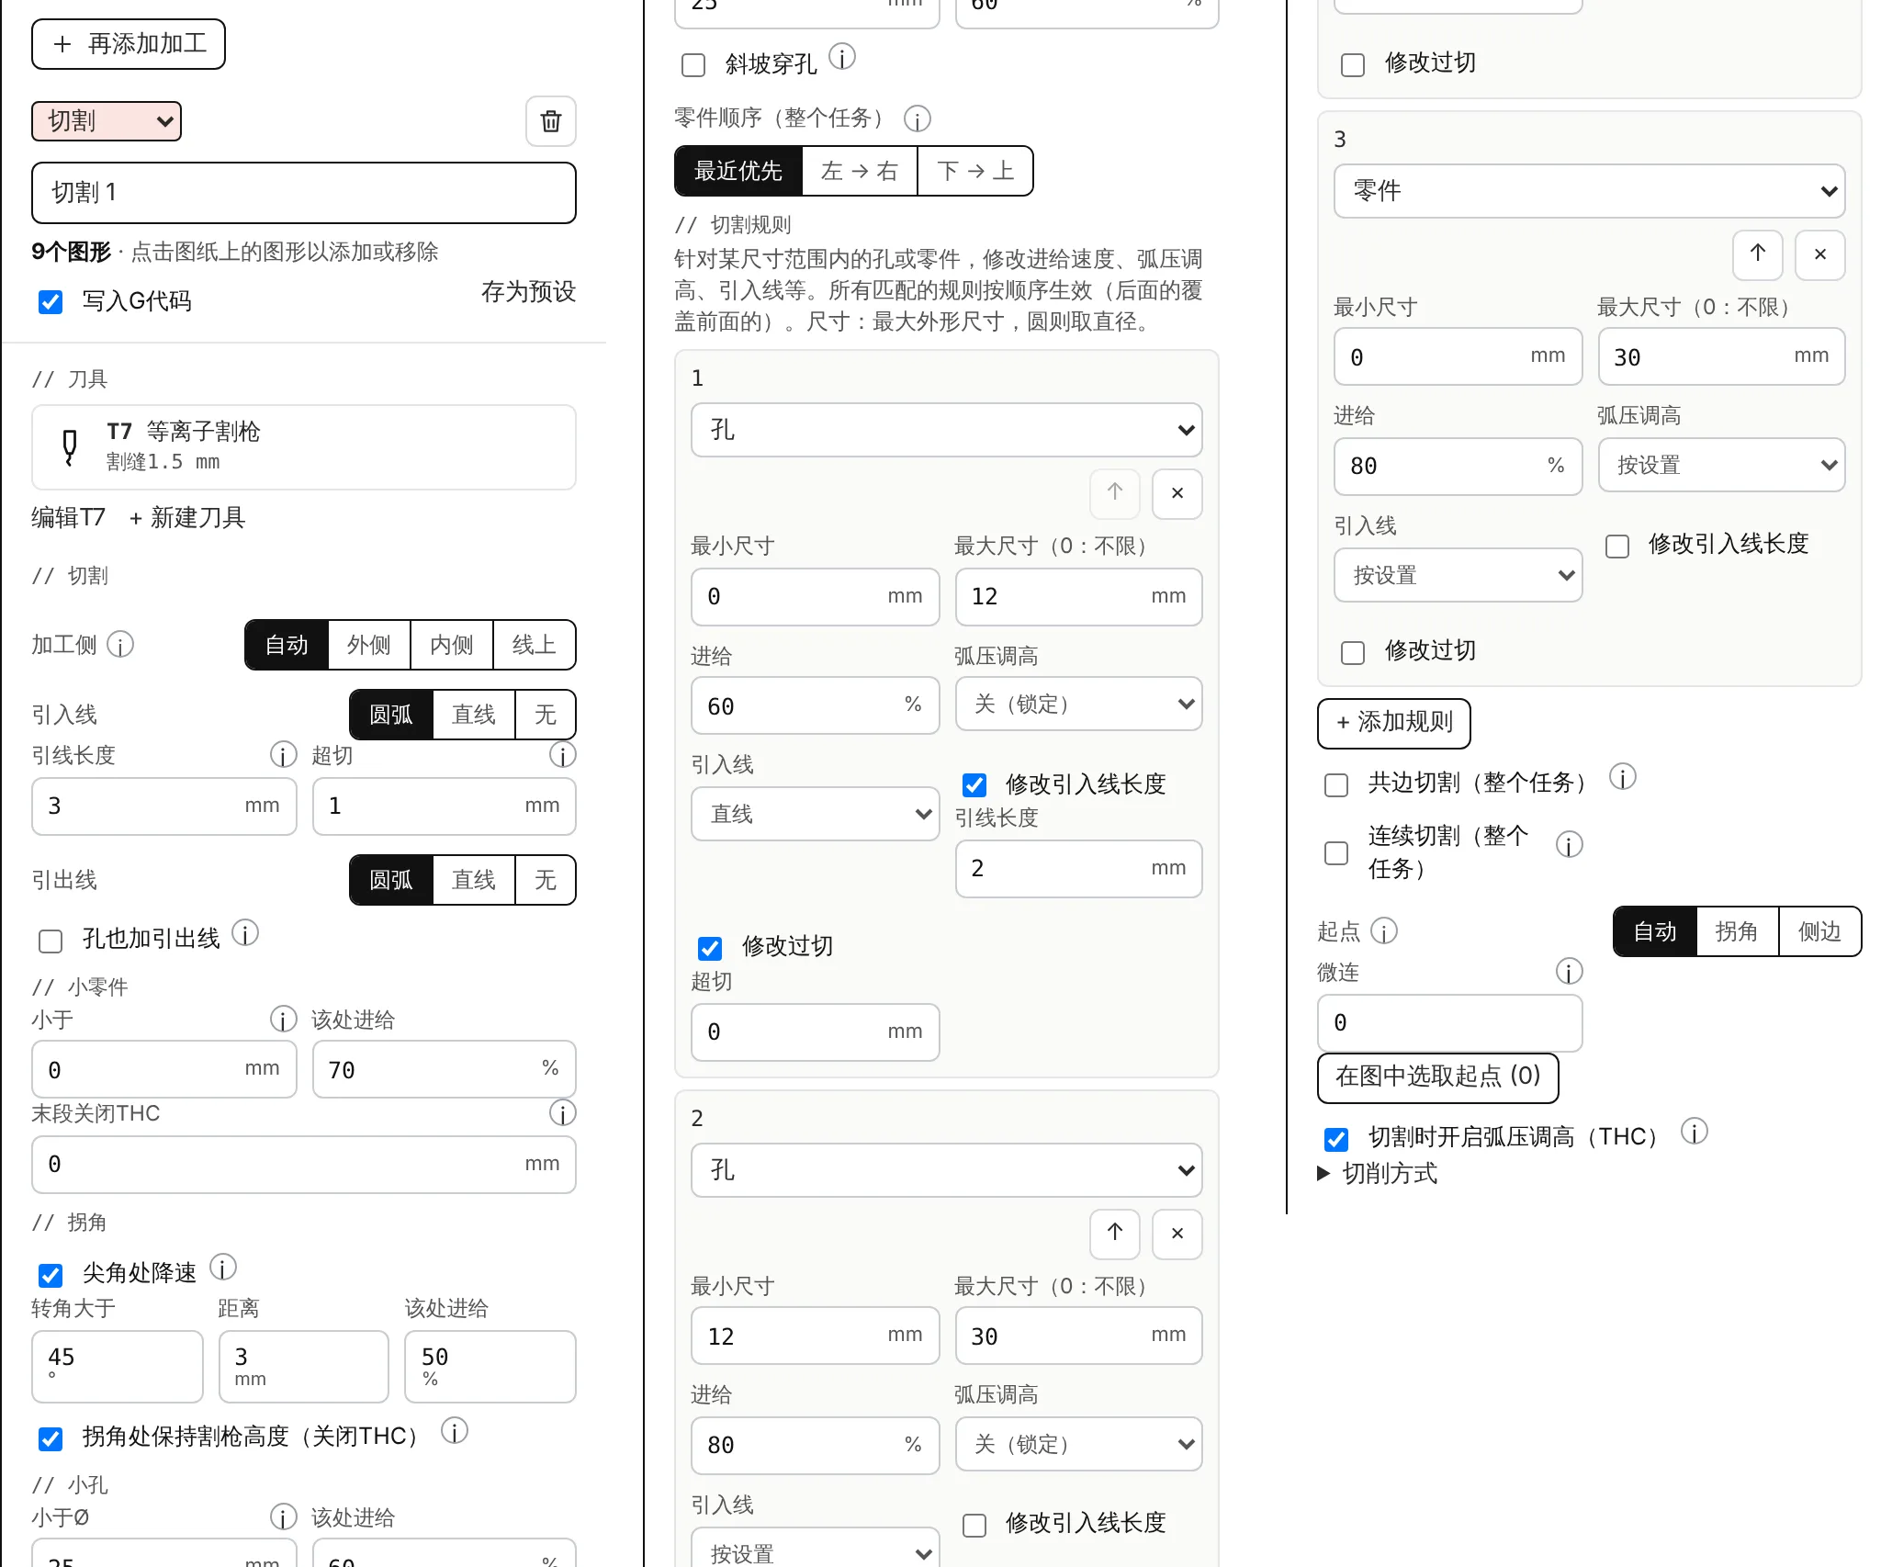The image size is (1892, 1567).
Task: Remove rule 3 with its × icon
Action: coord(1820,254)
